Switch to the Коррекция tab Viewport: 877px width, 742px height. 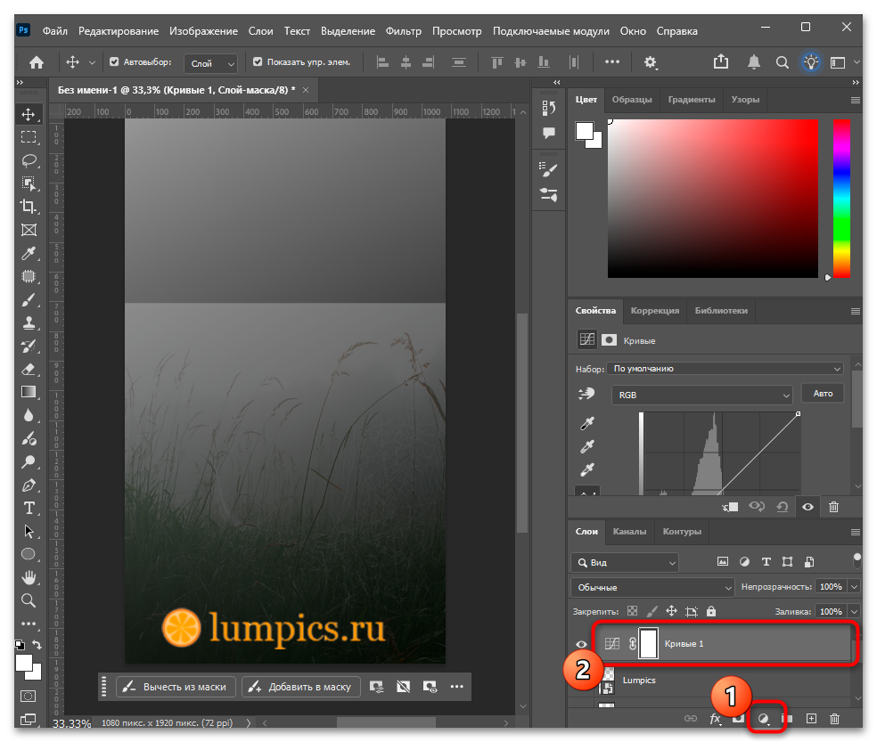[655, 310]
